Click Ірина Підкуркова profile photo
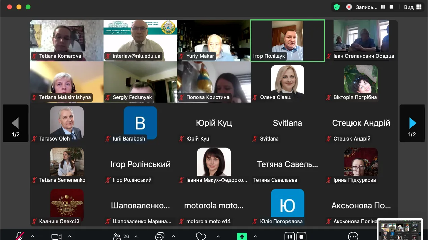The image size is (428, 240). (x=361, y=162)
